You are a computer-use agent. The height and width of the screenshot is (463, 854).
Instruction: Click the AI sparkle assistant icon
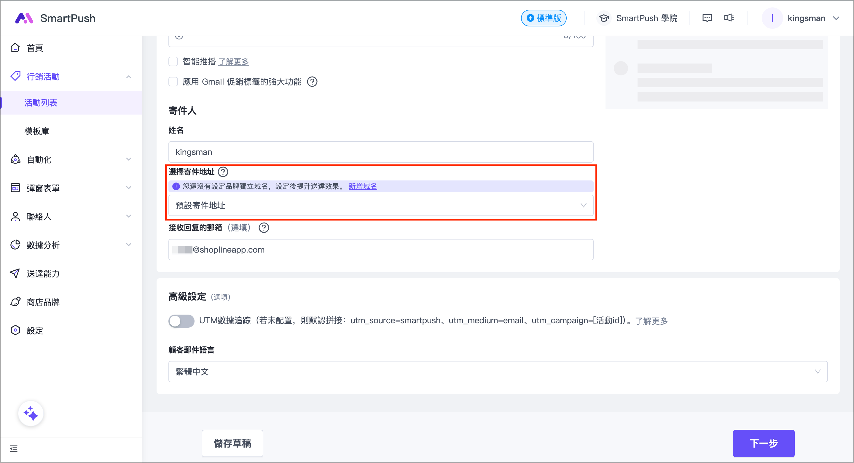point(31,413)
